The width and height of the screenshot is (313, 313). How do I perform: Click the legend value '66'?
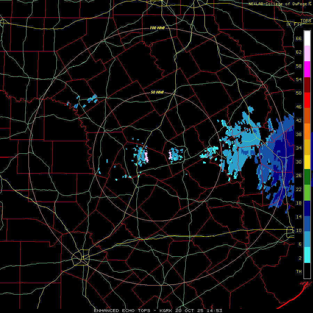coord(299,38)
